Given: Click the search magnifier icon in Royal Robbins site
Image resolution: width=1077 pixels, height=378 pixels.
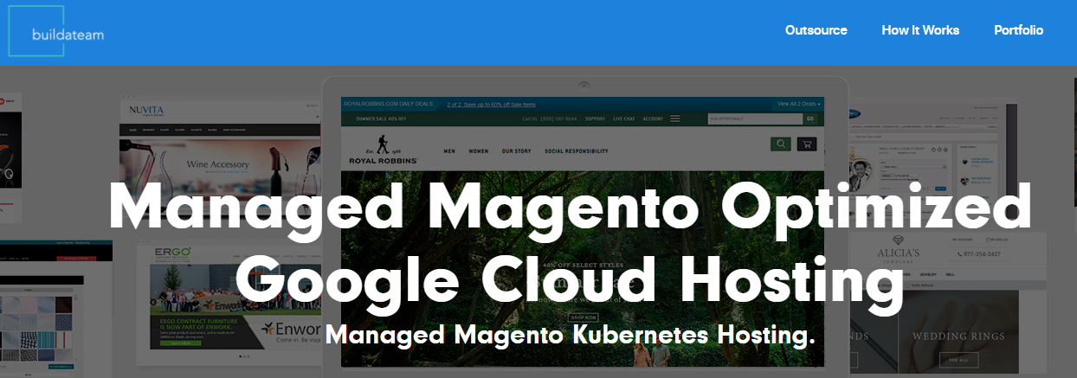Looking at the screenshot, I should 780,144.
